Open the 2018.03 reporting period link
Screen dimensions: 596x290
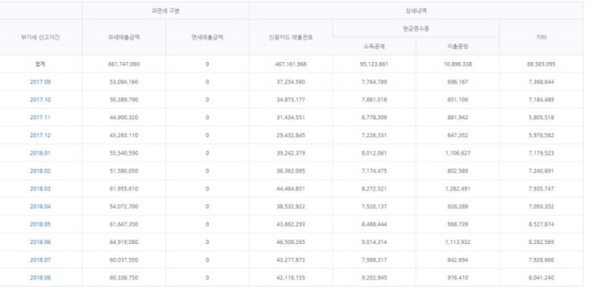40,188
